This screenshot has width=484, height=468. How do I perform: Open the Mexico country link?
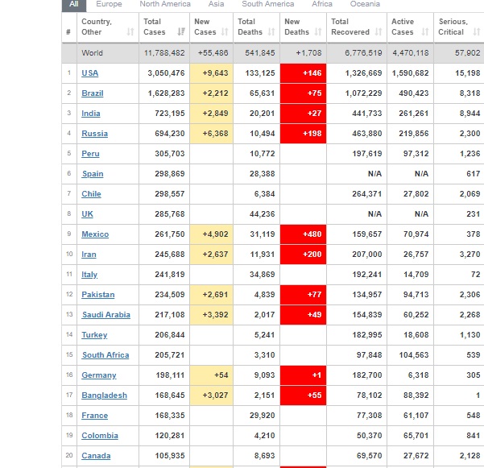tap(95, 234)
